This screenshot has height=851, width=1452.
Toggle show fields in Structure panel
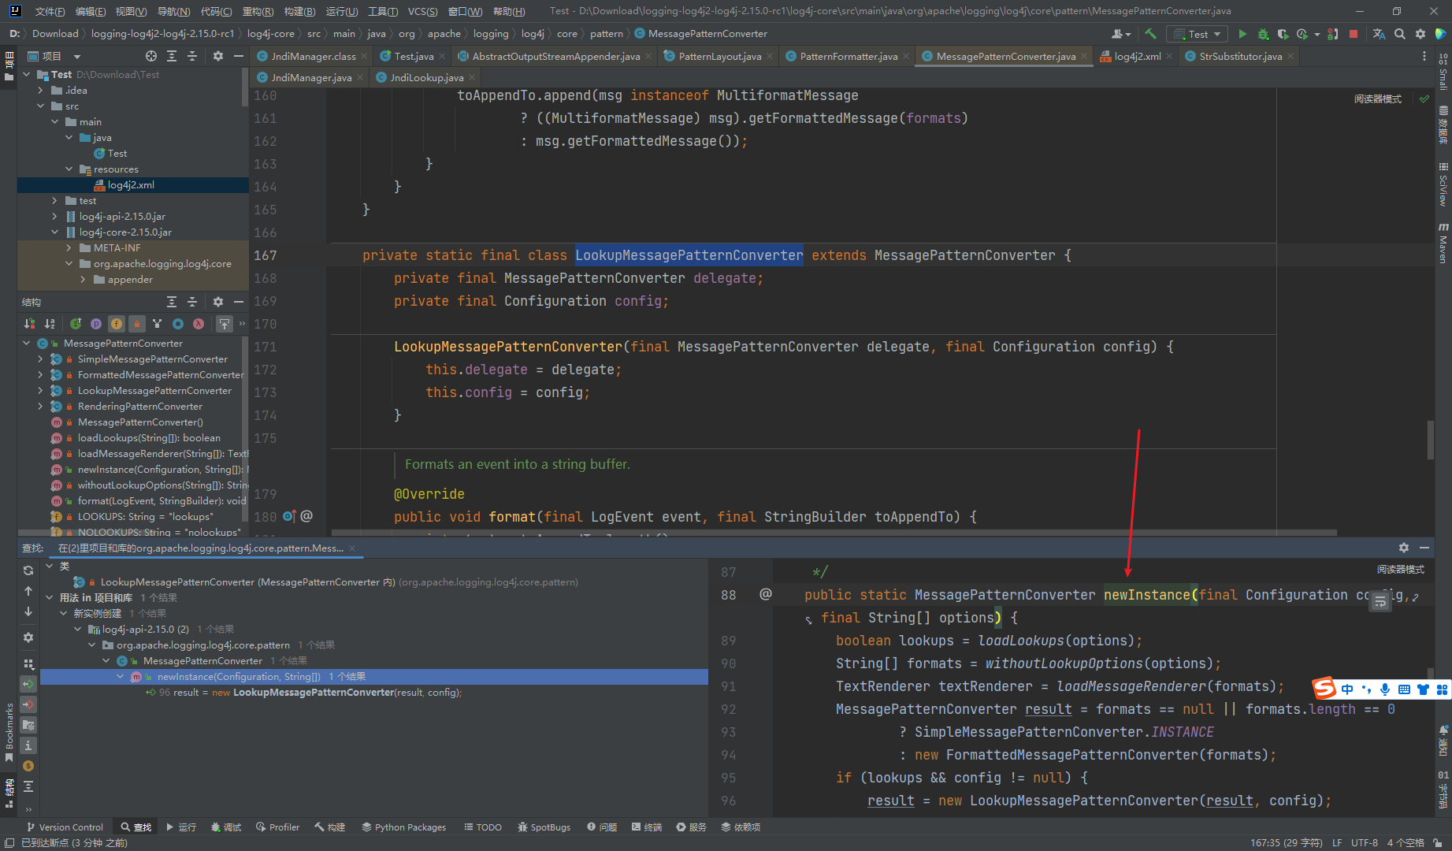tap(117, 324)
